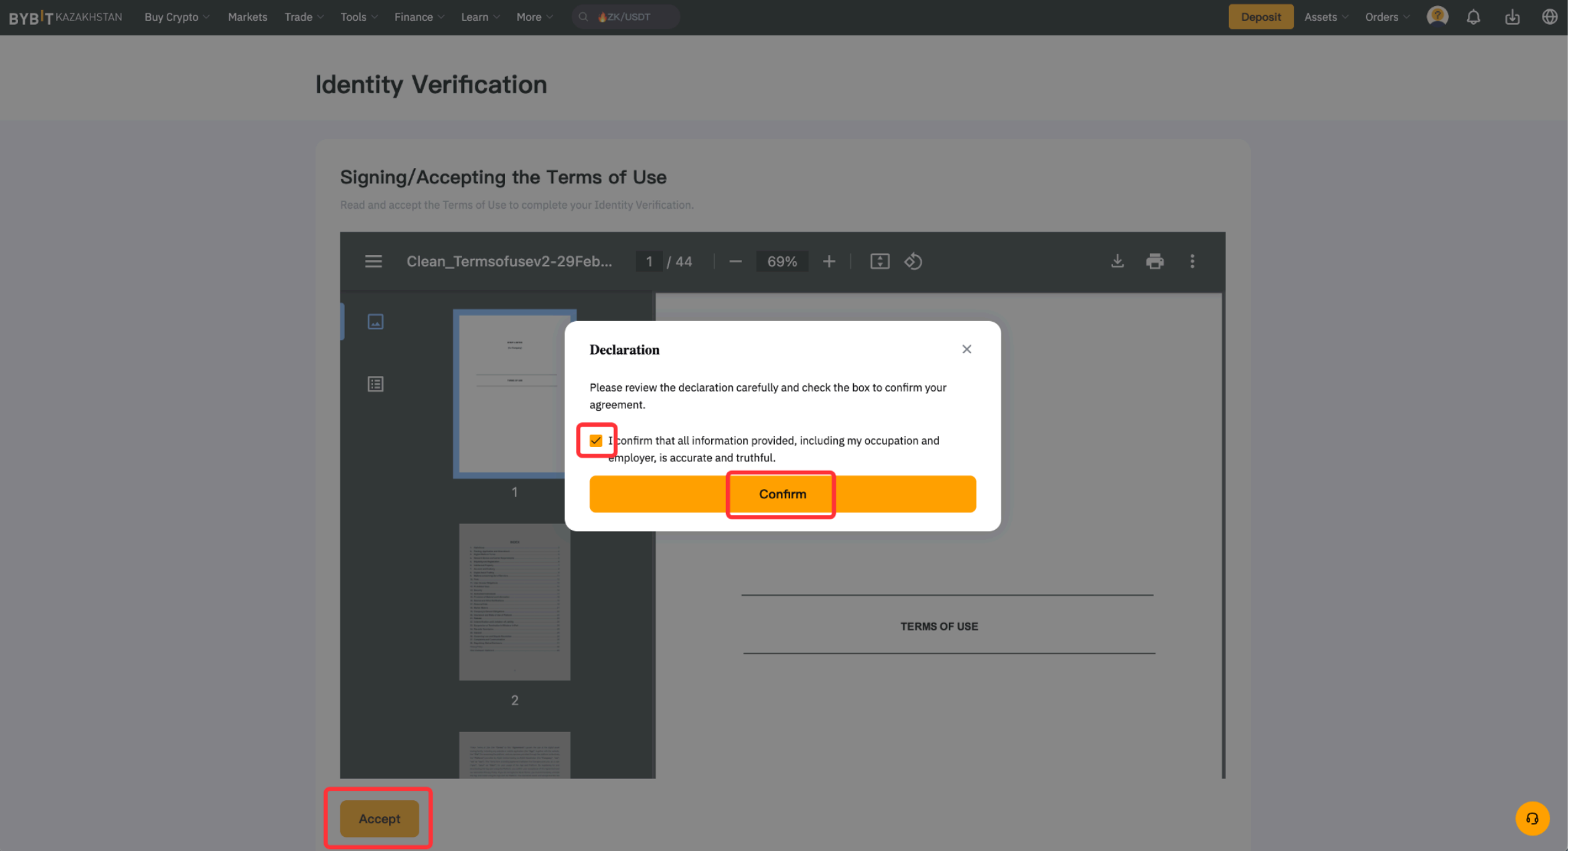Open the Markets menu item
1571x851 pixels.
pos(247,17)
